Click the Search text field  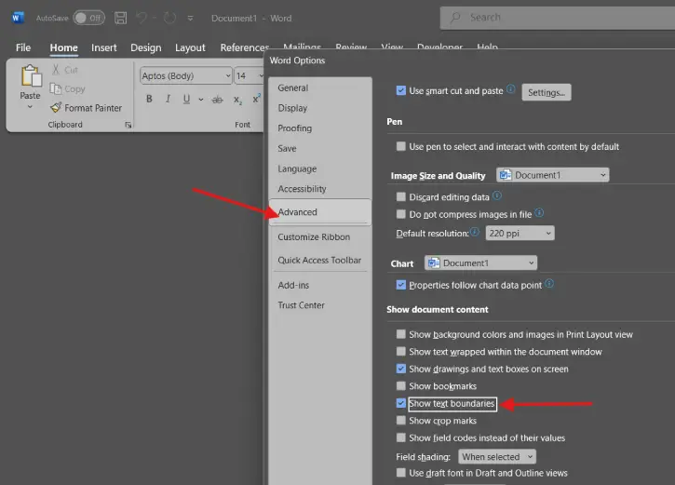click(558, 18)
